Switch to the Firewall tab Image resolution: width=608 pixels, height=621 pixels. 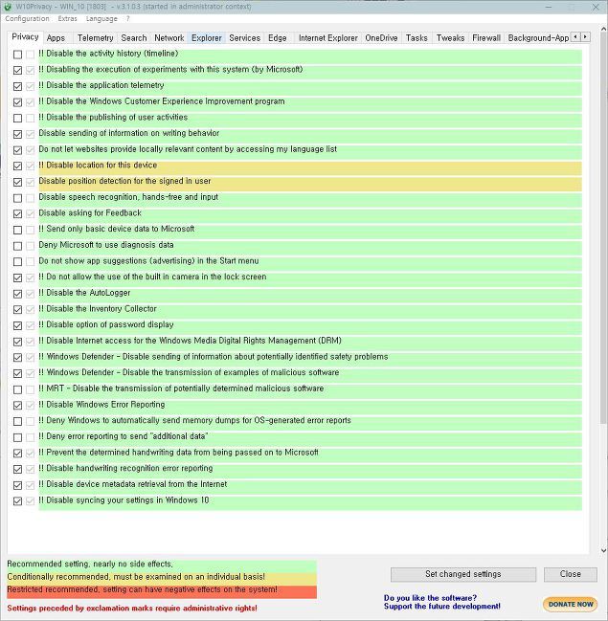coord(486,38)
